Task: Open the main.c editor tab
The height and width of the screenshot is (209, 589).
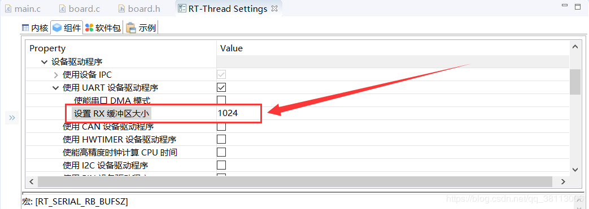Action: tap(23, 8)
